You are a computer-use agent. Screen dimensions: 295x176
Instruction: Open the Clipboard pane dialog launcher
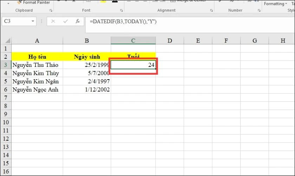point(51,11)
